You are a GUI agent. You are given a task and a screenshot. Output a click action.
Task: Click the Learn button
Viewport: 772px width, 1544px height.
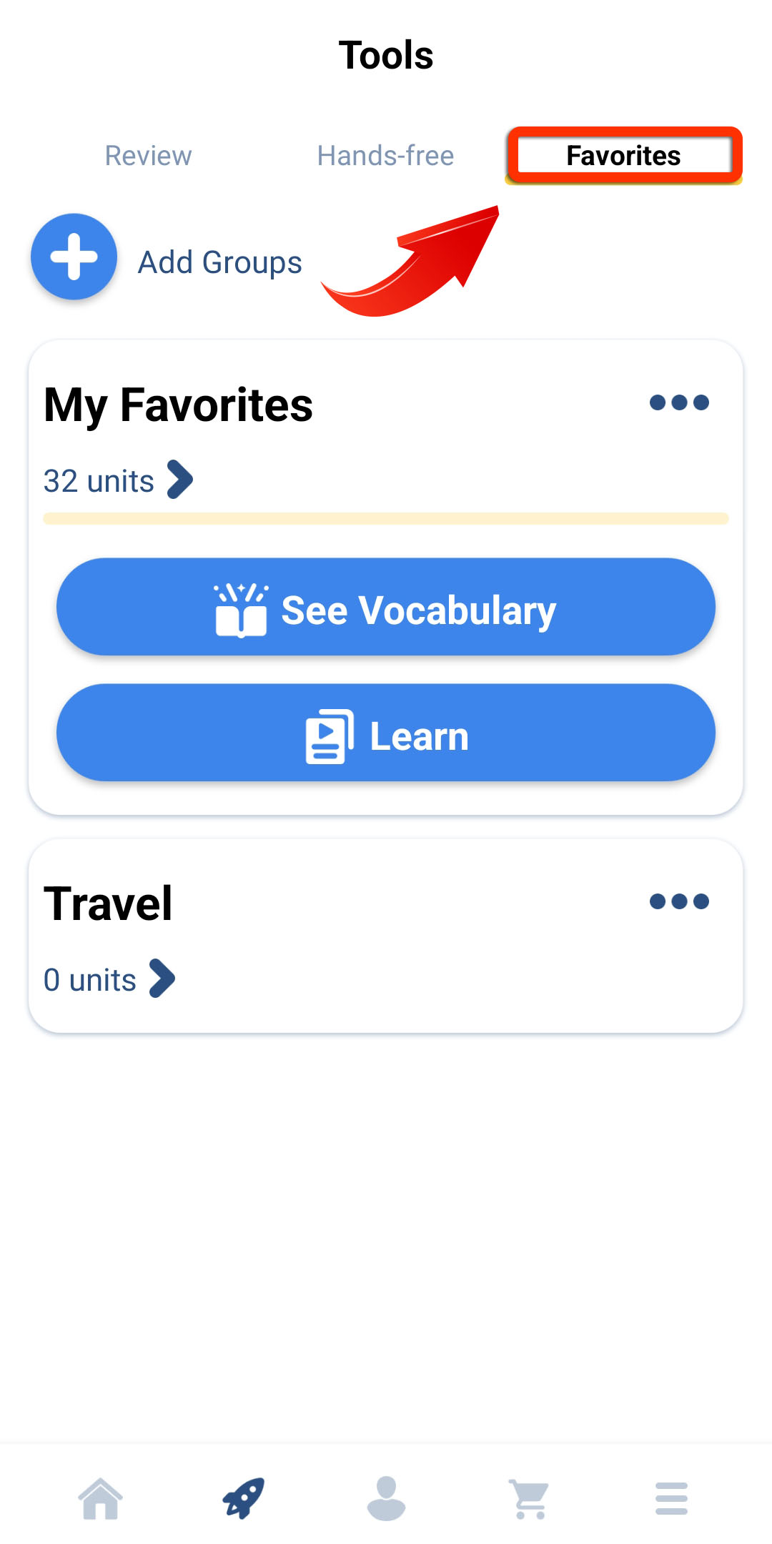pos(386,733)
